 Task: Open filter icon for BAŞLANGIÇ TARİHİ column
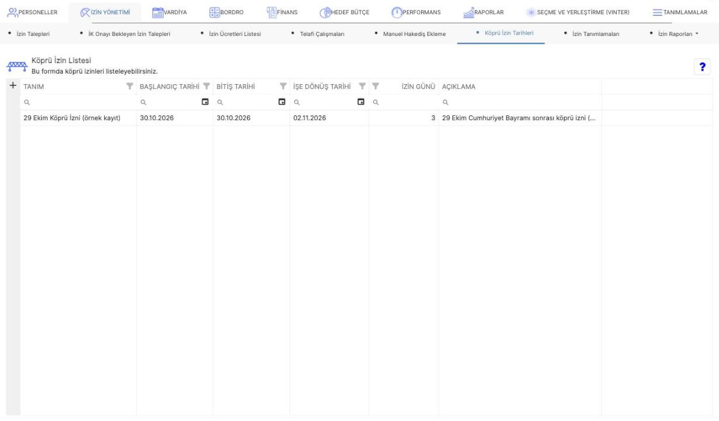(207, 87)
